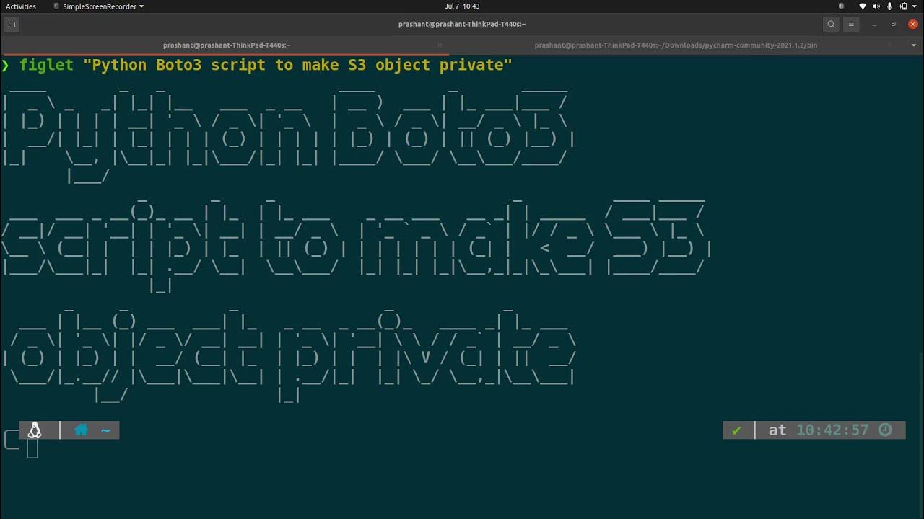Open terminal search with magnifier button
Image resolution: width=924 pixels, height=519 pixels.
(831, 24)
